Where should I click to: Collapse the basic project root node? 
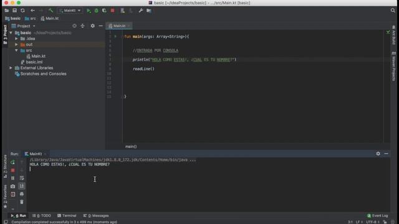(x=11, y=33)
